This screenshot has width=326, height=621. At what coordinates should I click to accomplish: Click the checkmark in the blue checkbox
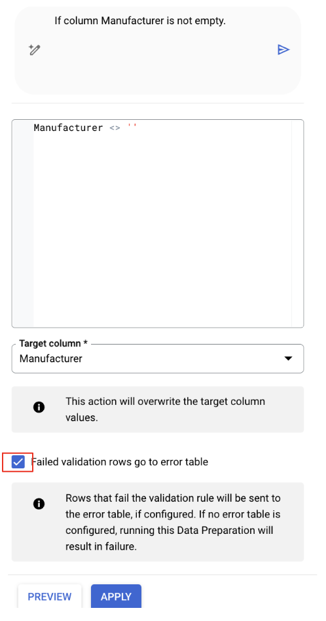pos(18,462)
